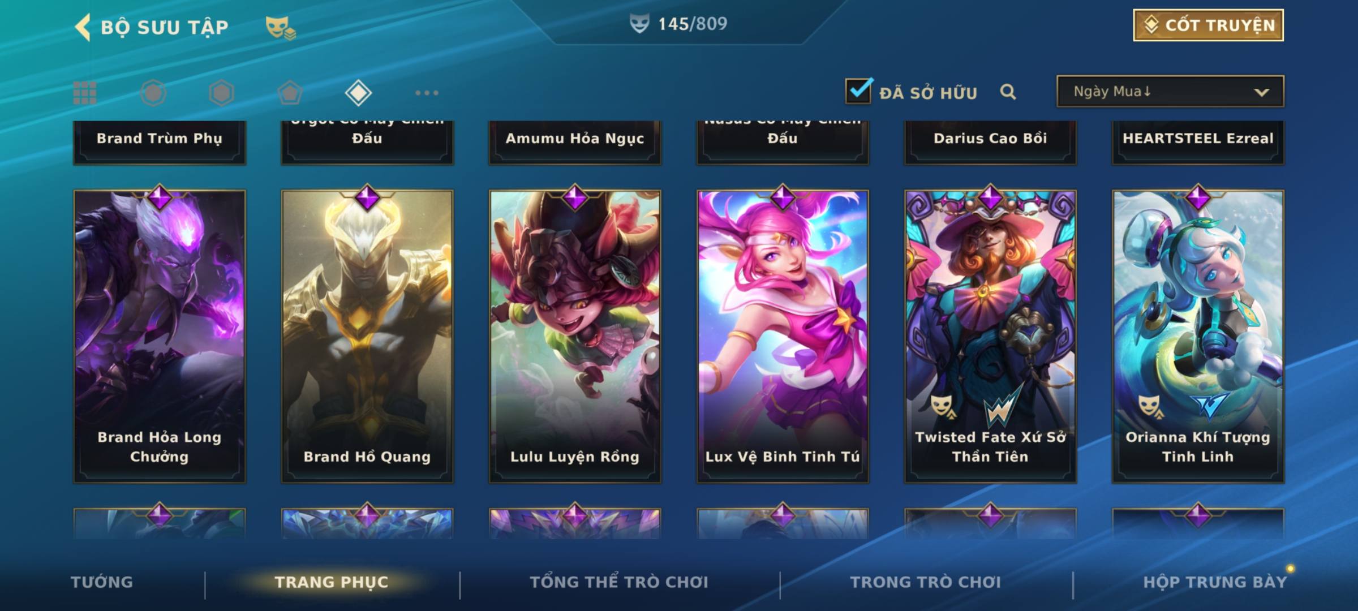Select the diamond rarity filter icon
Image resolution: width=1358 pixels, height=611 pixels.
pos(358,93)
